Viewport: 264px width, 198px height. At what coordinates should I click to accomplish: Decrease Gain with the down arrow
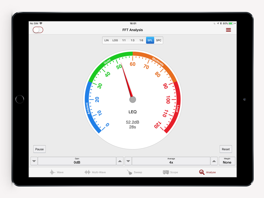[x=34, y=161]
